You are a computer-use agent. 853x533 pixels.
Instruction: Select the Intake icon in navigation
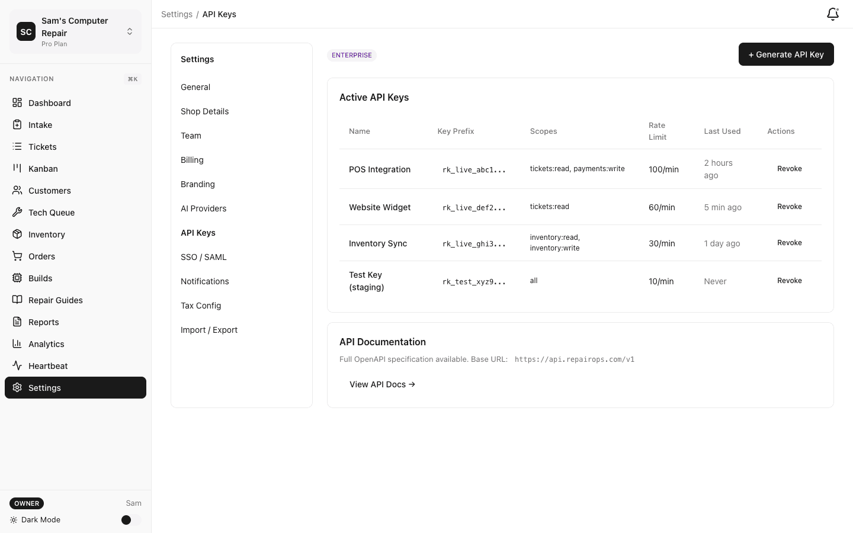click(17, 124)
